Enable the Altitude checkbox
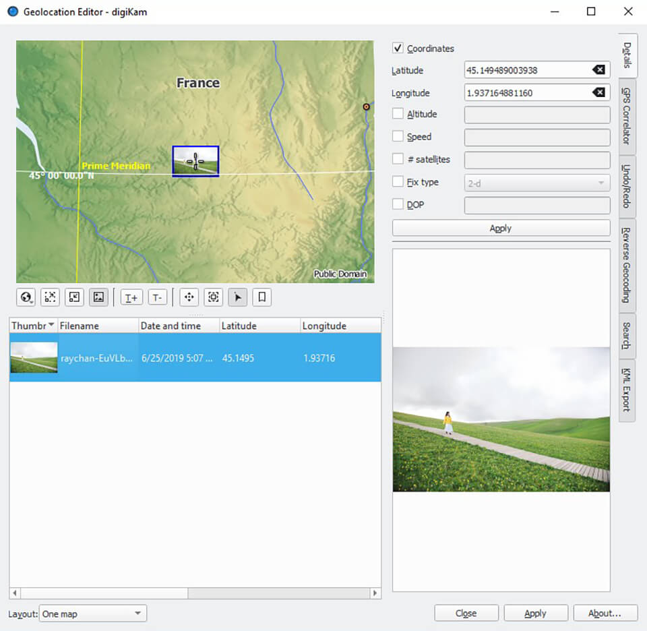647x631 pixels. coord(398,114)
